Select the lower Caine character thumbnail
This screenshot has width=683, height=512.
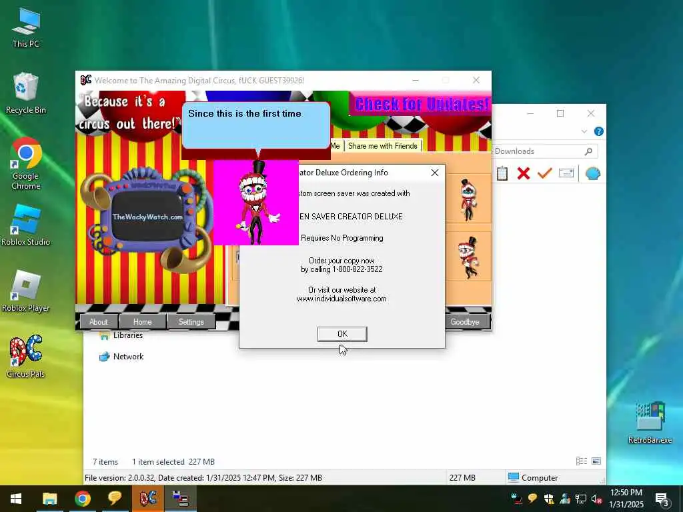pyautogui.click(x=468, y=257)
